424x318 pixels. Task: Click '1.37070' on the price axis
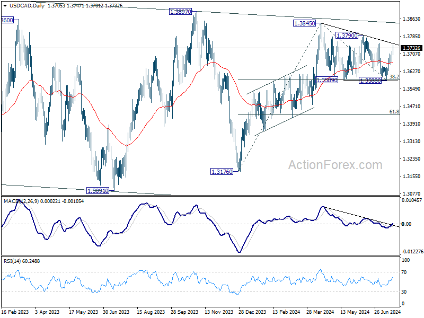(x=412, y=54)
